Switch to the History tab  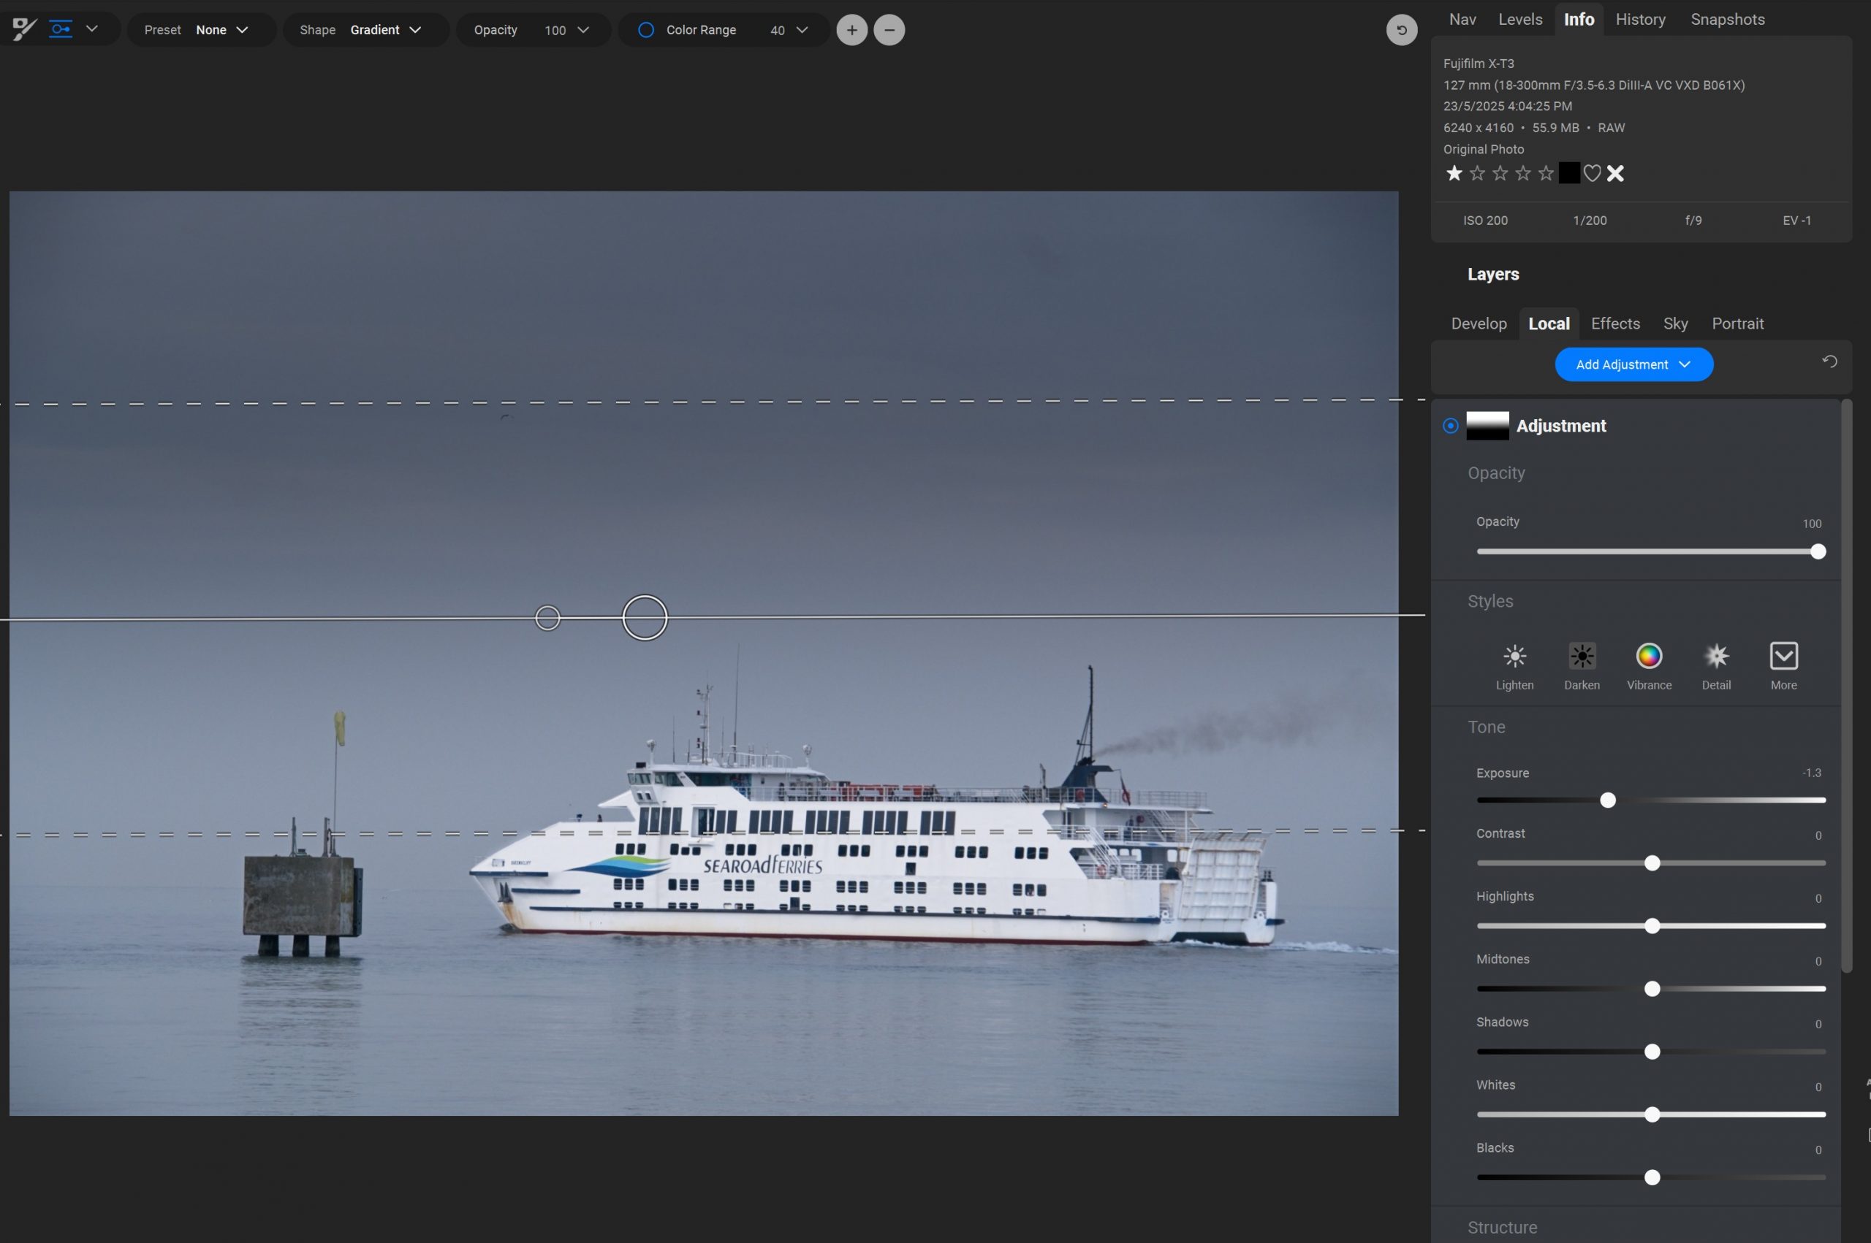1640,19
